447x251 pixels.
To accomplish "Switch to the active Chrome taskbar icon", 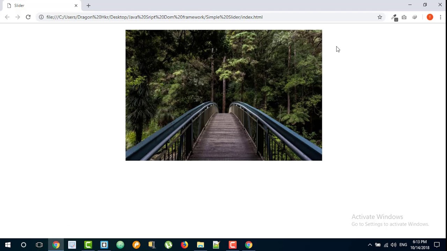I will [56, 245].
